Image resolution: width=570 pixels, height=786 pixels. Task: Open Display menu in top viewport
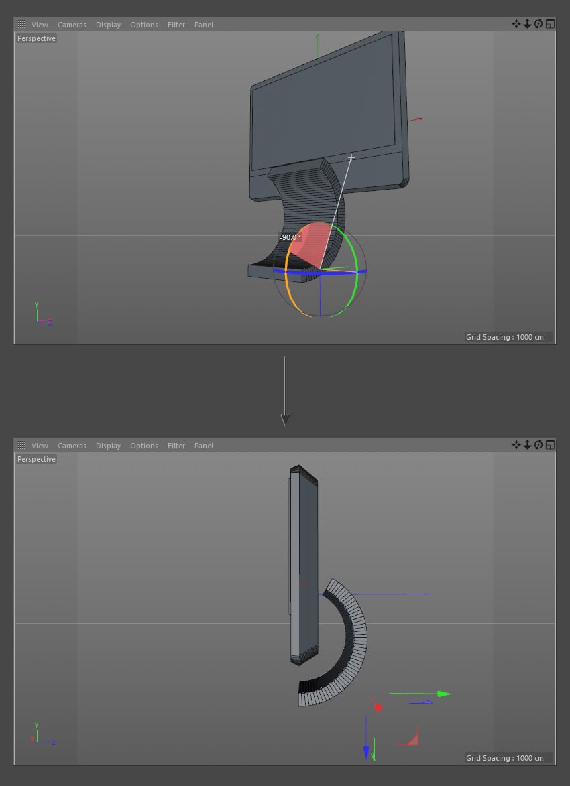[109, 25]
